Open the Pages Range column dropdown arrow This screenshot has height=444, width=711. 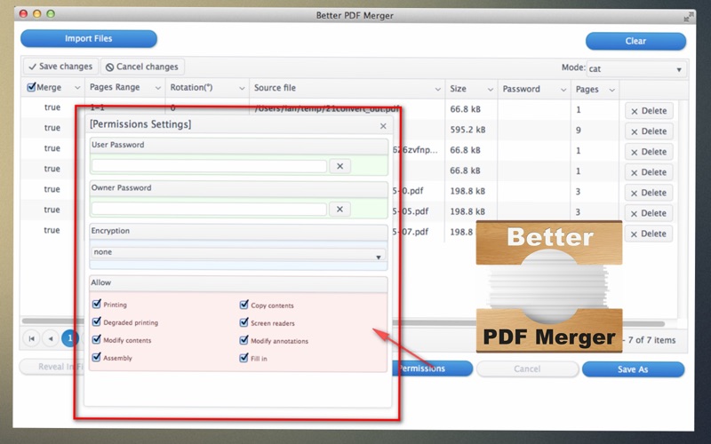[158, 88]
